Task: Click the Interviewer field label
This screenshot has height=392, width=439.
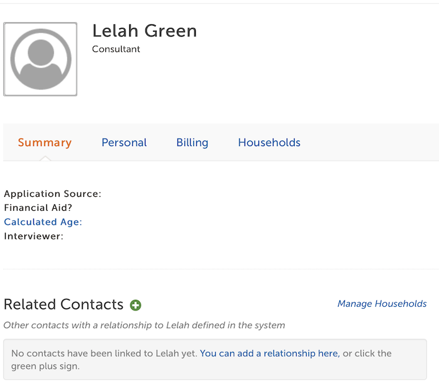Action: pyautogui.click(x=34, y=236)
